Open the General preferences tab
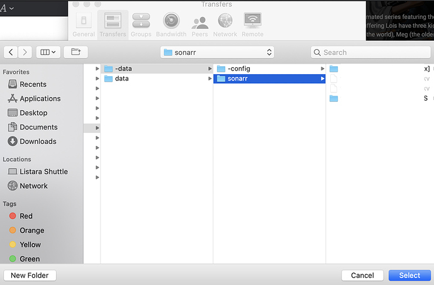 tap(84, 25)
